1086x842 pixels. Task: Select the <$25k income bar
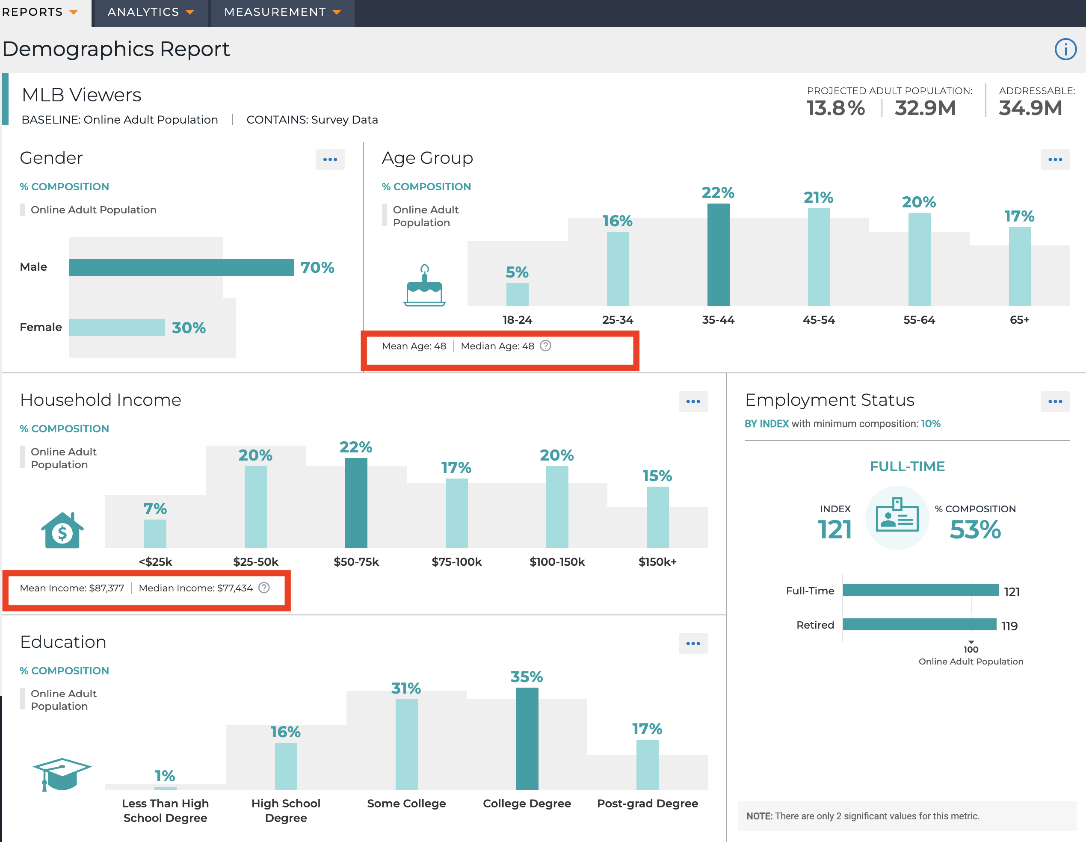[155, 534]
